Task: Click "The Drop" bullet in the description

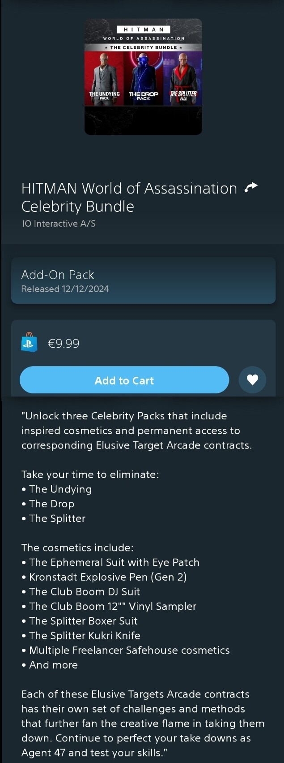Action: (x=51, y=504)
